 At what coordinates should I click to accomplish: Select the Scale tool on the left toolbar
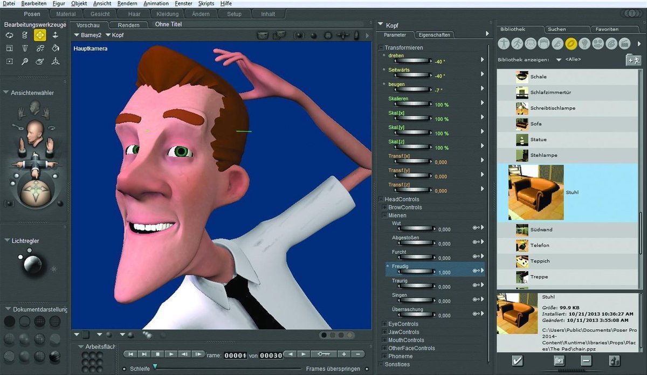[x=10, y=47]
